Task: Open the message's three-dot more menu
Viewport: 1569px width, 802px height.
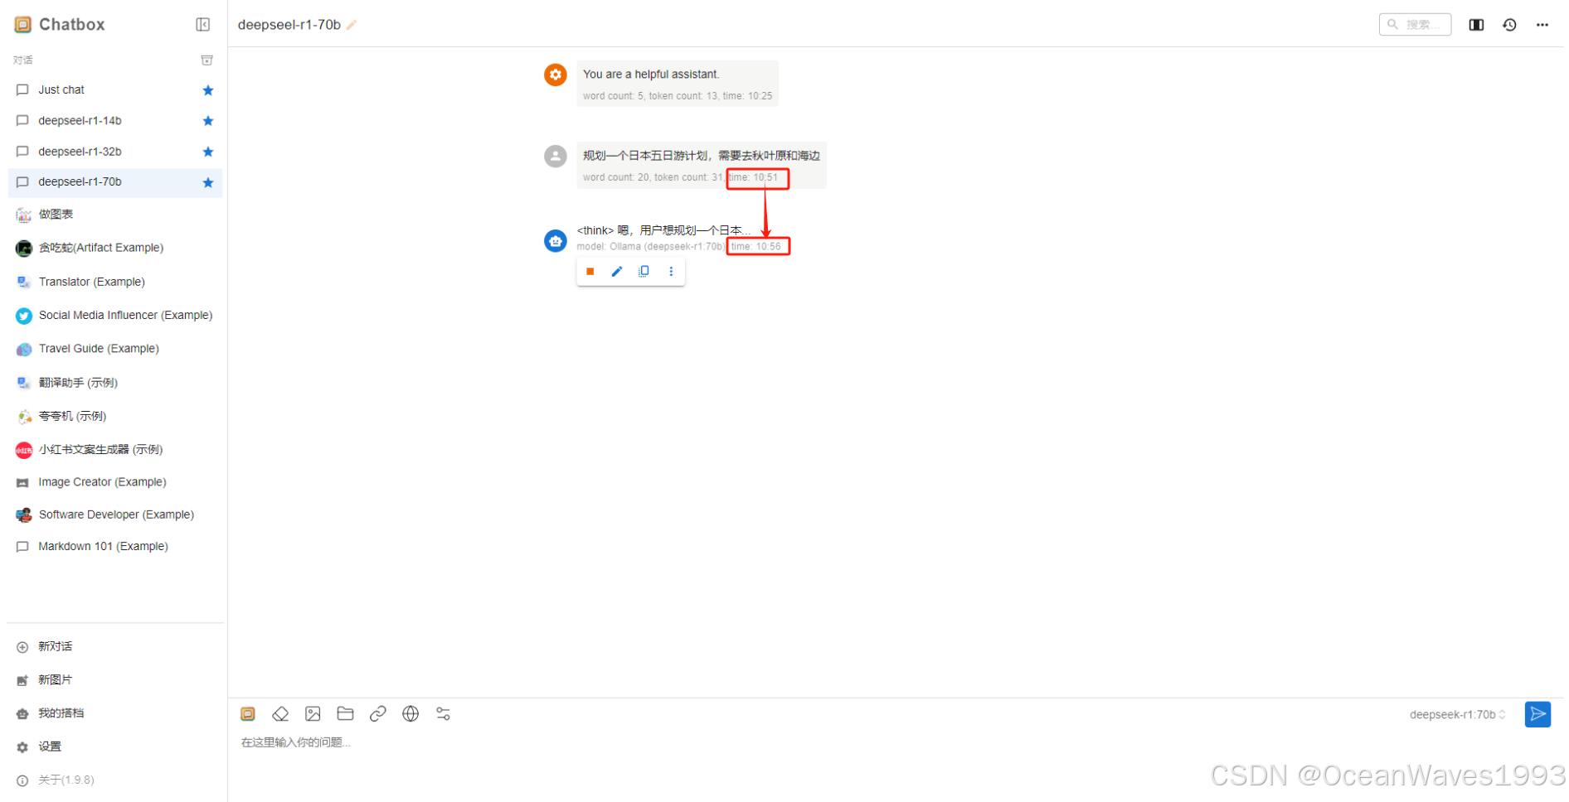Action: pyautogui.click(x=671, y=272)
